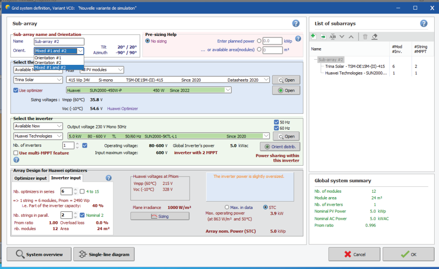Open help for List of subarrays
The image size is (439, 269).
pos(424,24)
